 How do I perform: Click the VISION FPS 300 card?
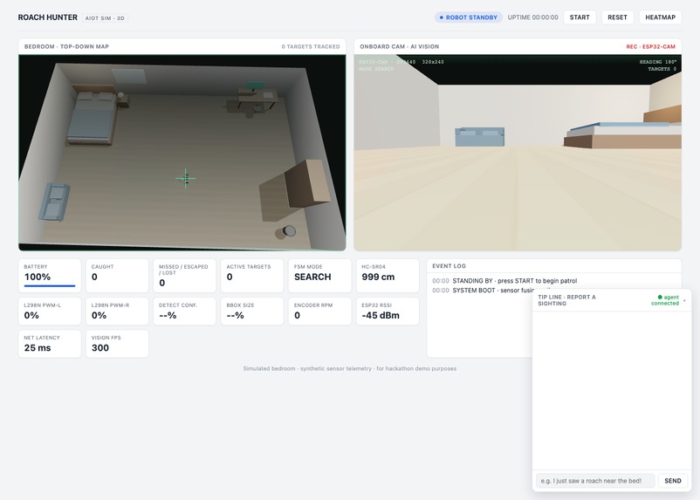[x=117, y=344]
